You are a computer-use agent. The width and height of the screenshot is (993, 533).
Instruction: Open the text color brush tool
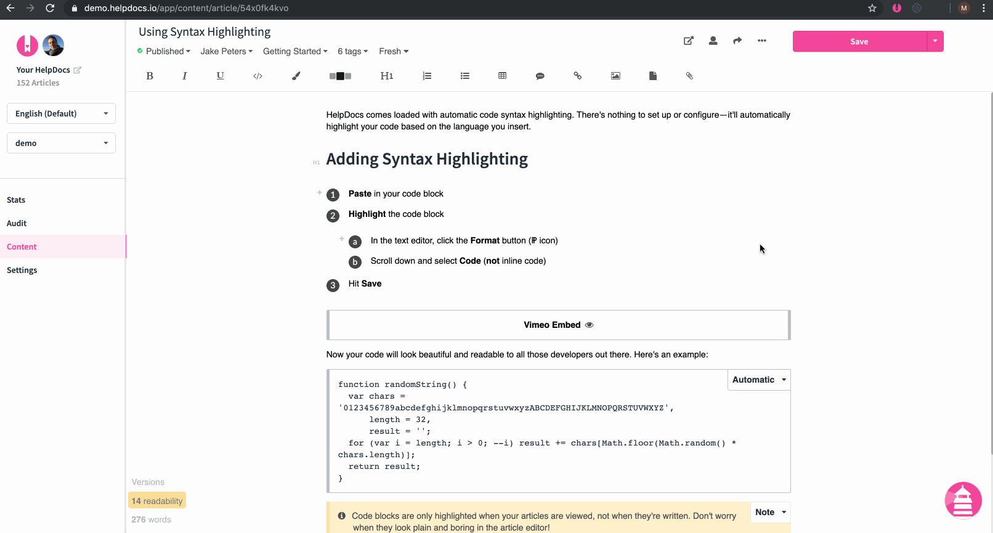point(296,76)
